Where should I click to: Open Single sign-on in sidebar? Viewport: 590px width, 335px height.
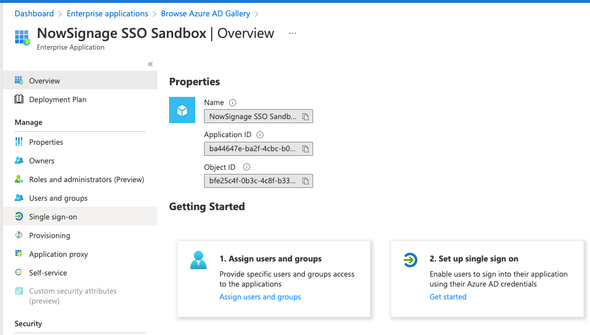[x=53, y=217]
